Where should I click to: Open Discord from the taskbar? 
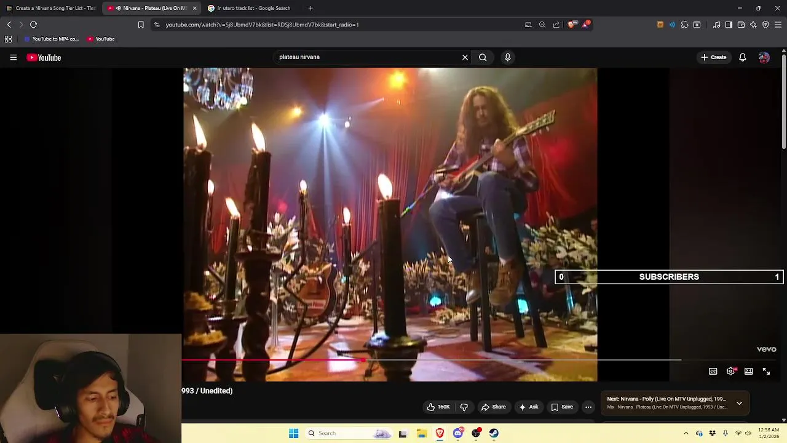[457, 433]
